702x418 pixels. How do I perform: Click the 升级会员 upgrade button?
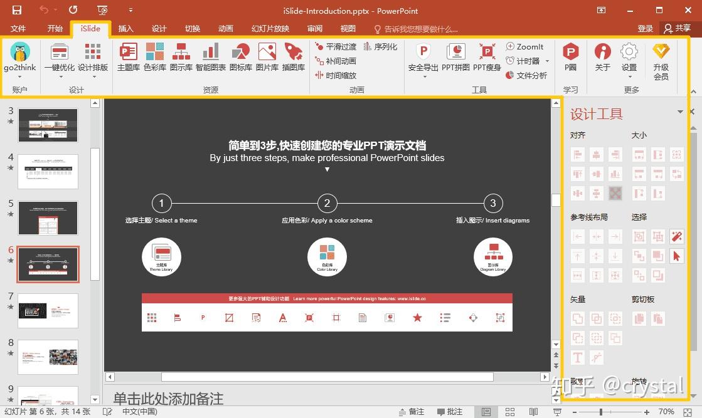[661, 60]
